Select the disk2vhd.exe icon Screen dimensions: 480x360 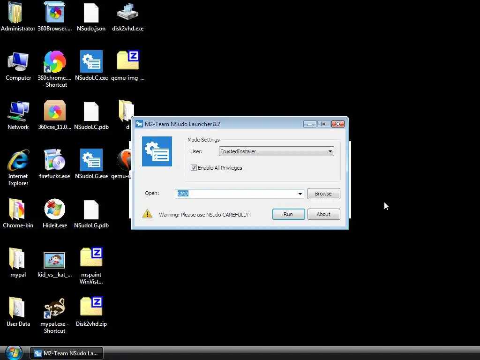click(x=127, y=12)
